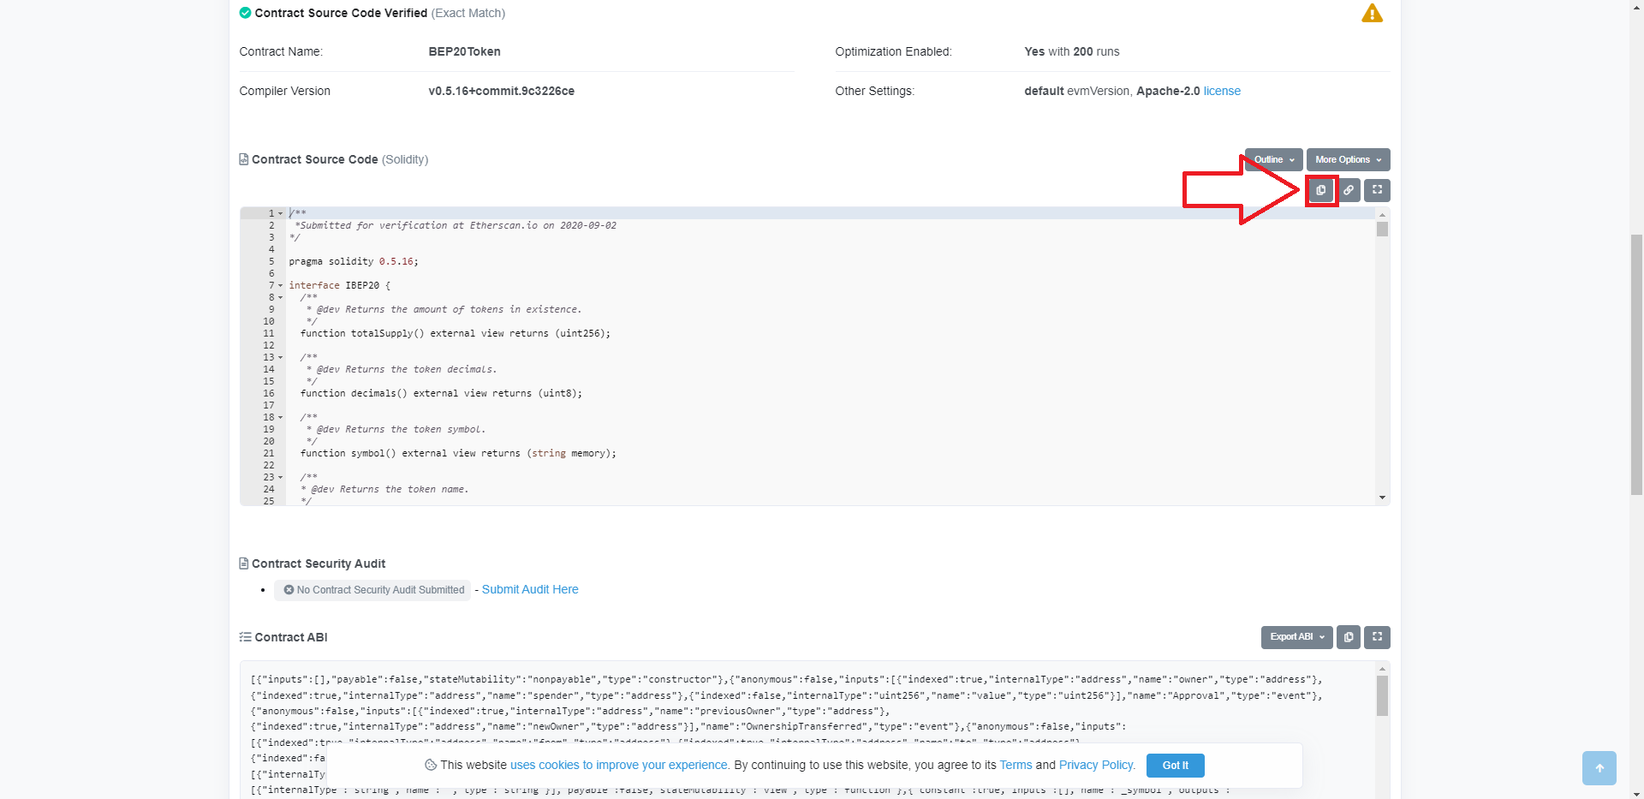
Task: Copy the contract source code
Action: (1320, 190)
